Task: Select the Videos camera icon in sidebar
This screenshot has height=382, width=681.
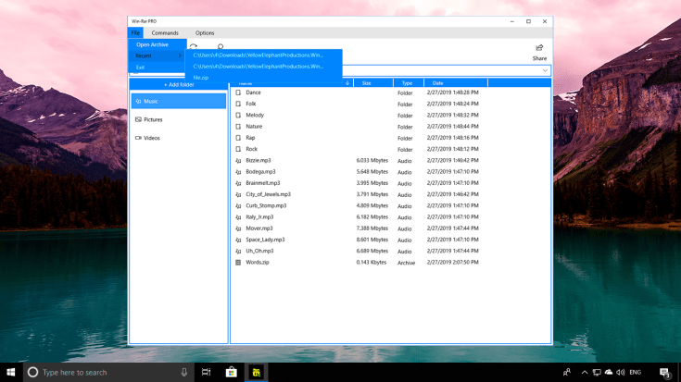Action: point(138,138)
